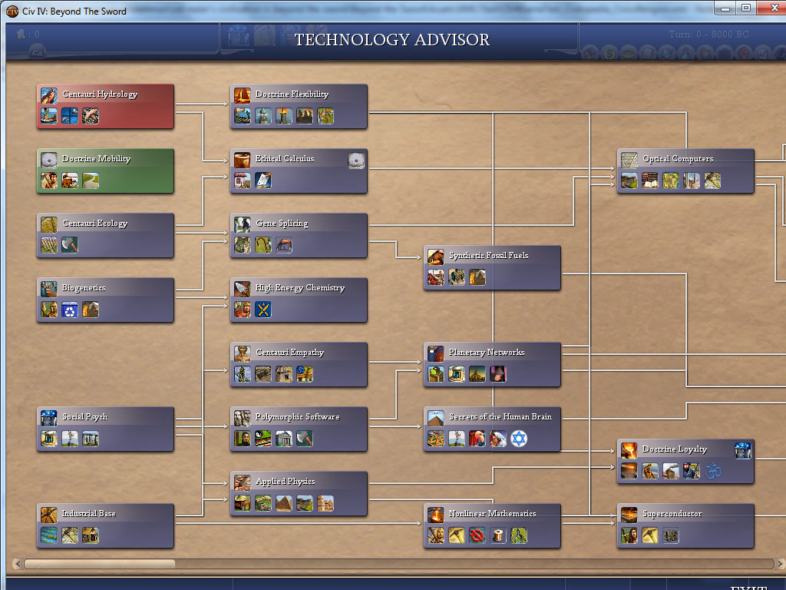Click the Civ IV window title bar icon
Viewport: 786px width, 590px height.
(12, 11)
